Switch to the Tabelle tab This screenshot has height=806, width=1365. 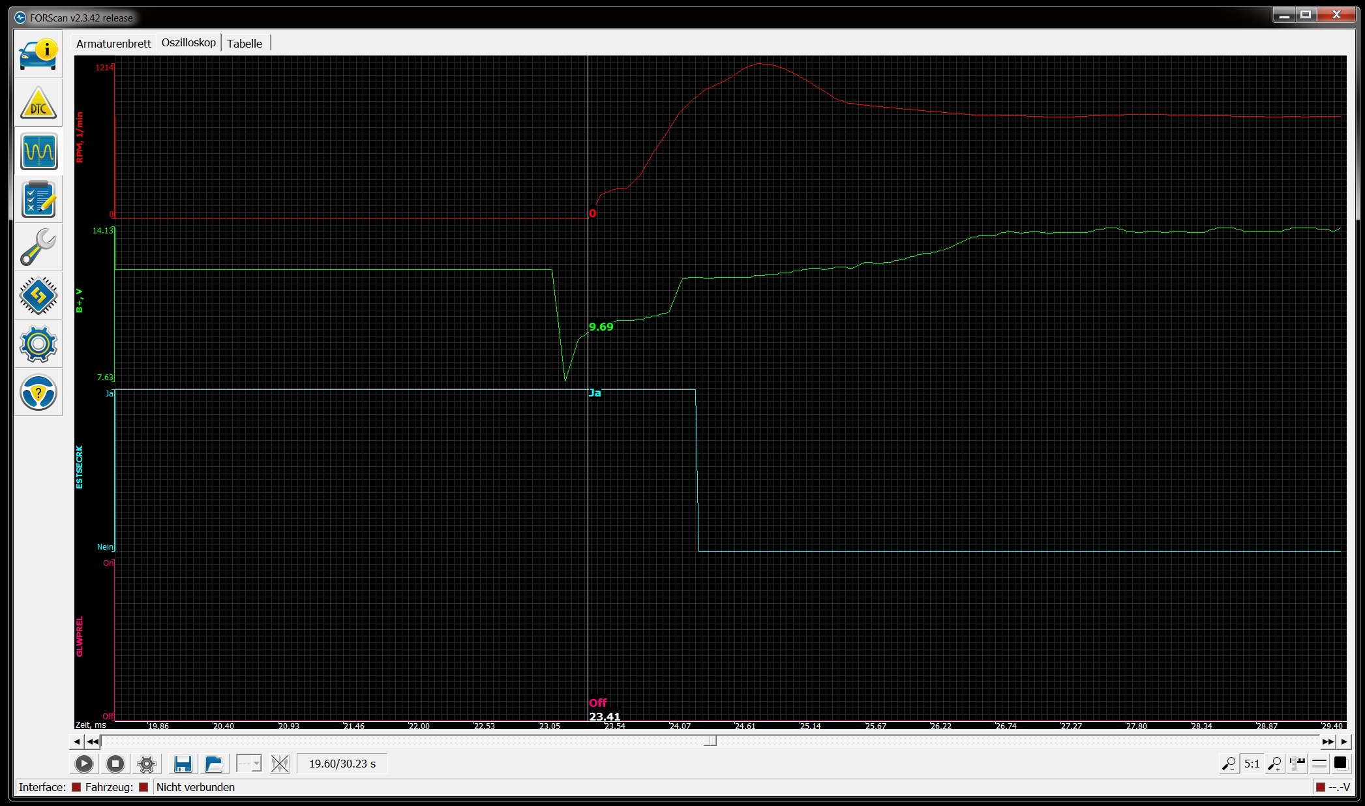click(x=245, y=44)
